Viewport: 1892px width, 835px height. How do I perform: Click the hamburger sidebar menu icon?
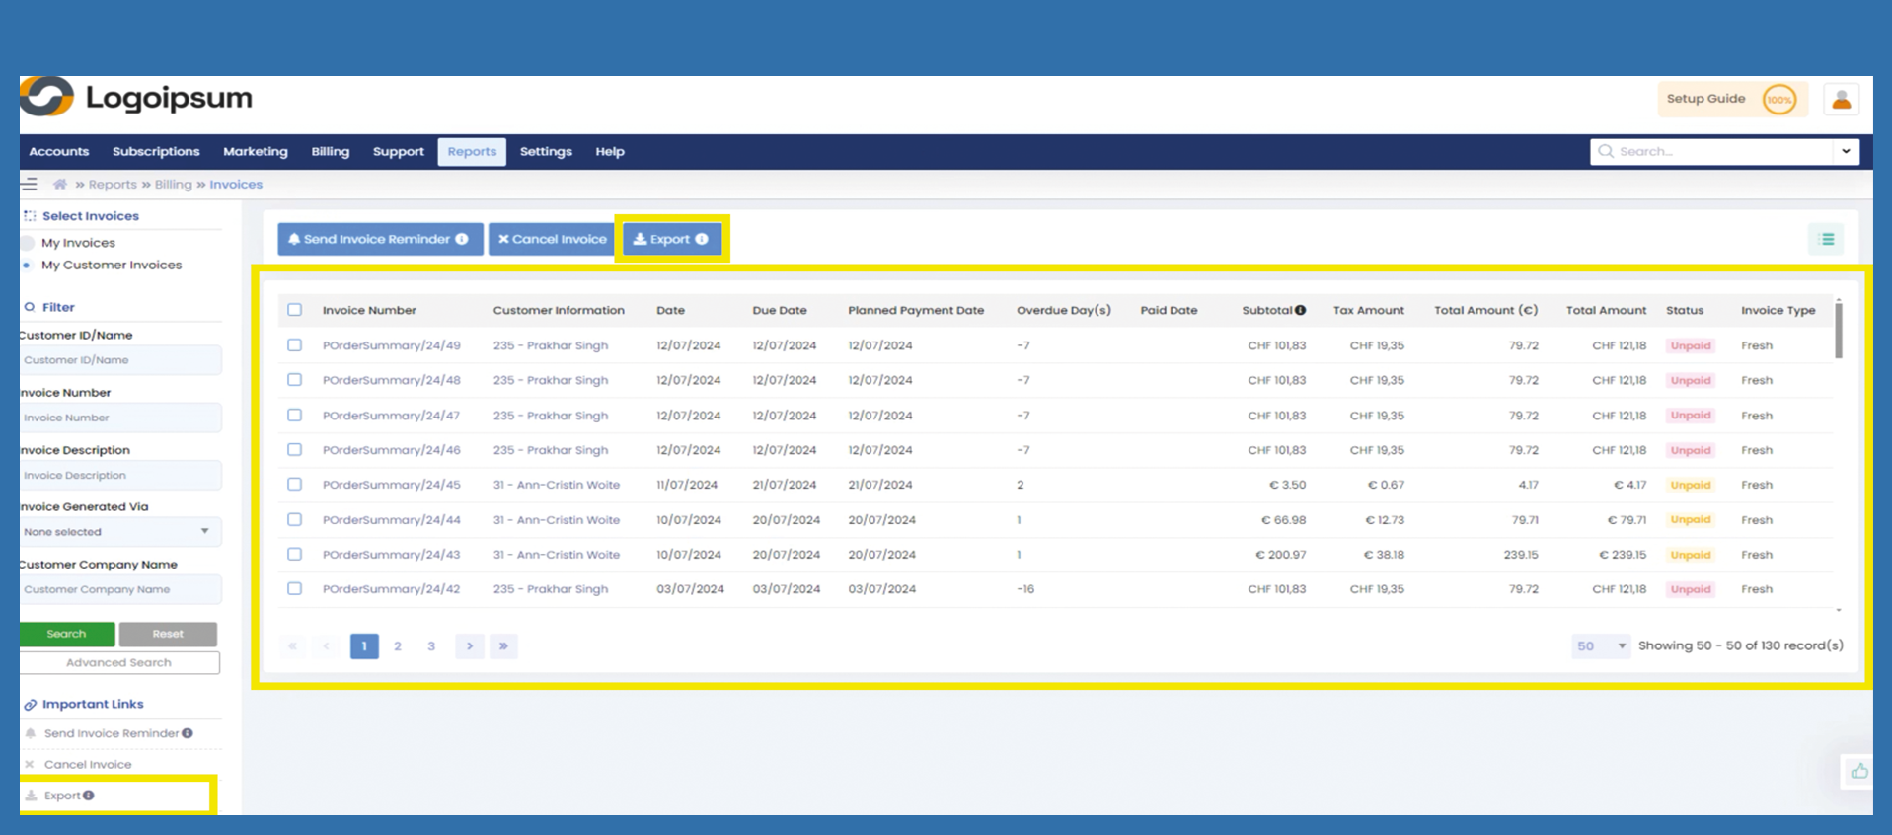point(30,184)
